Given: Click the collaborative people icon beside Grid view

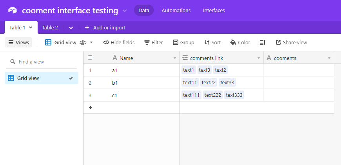Looking at the screenshot, I should pos(83,42).
